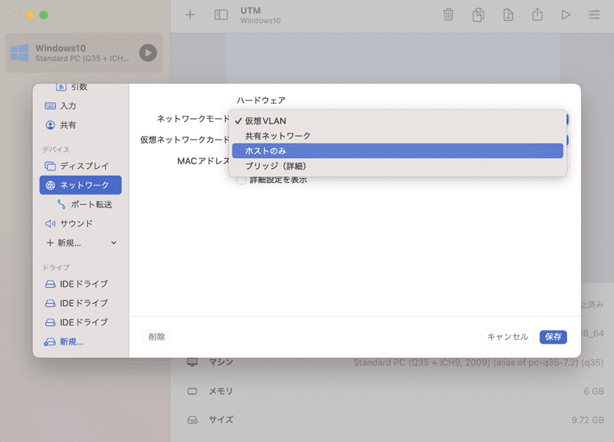Add a new drive via 新規... link
Viewport: 614px width, 442px height.
tap(64, 341)
